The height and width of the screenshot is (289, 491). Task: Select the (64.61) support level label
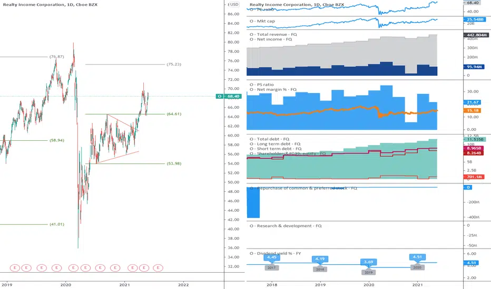pos(174,113)
